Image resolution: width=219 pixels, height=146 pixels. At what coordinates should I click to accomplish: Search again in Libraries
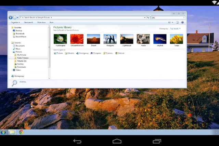pyautogui.click(x=69, y=53)
